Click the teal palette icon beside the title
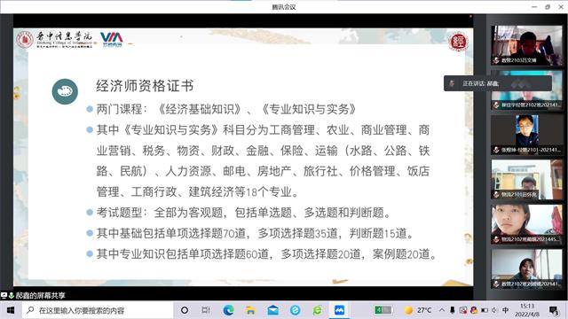 [x=65, y=91]
